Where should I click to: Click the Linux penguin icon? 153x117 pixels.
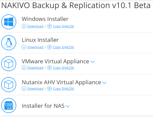[x=9, y=43]
